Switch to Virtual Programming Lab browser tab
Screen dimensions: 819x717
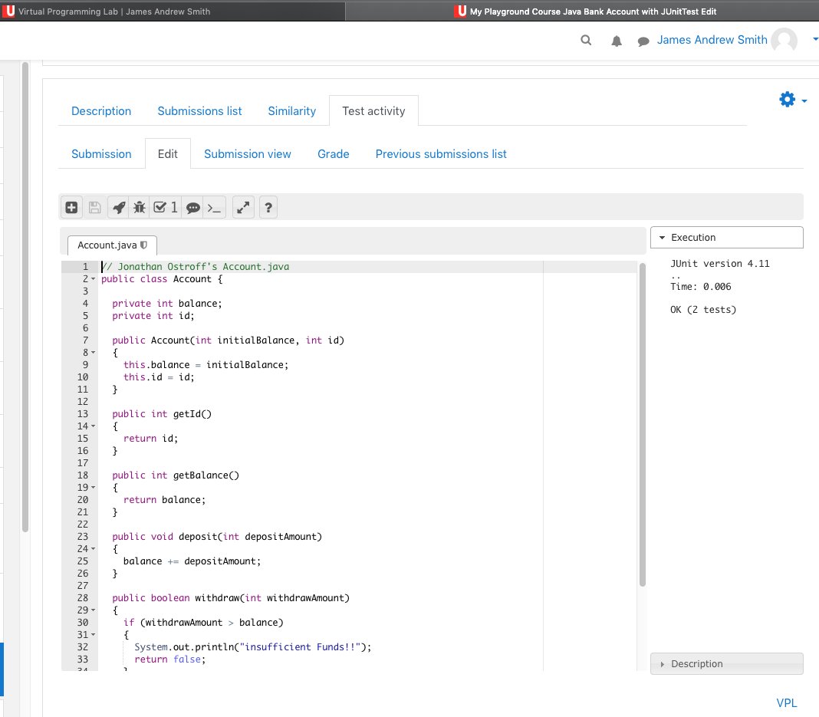pos(173,11)
